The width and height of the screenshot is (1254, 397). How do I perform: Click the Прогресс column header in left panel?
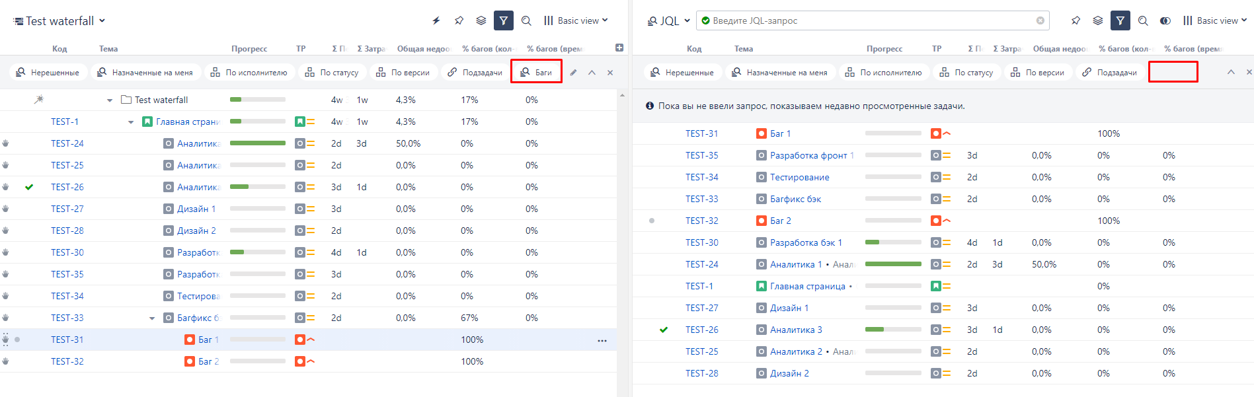pos(249,48)
